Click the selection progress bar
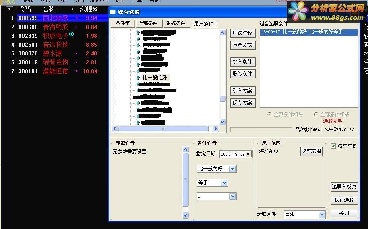The height and width of the screenshot is (229, 368). pyautogui.click(x=261, y=130)
